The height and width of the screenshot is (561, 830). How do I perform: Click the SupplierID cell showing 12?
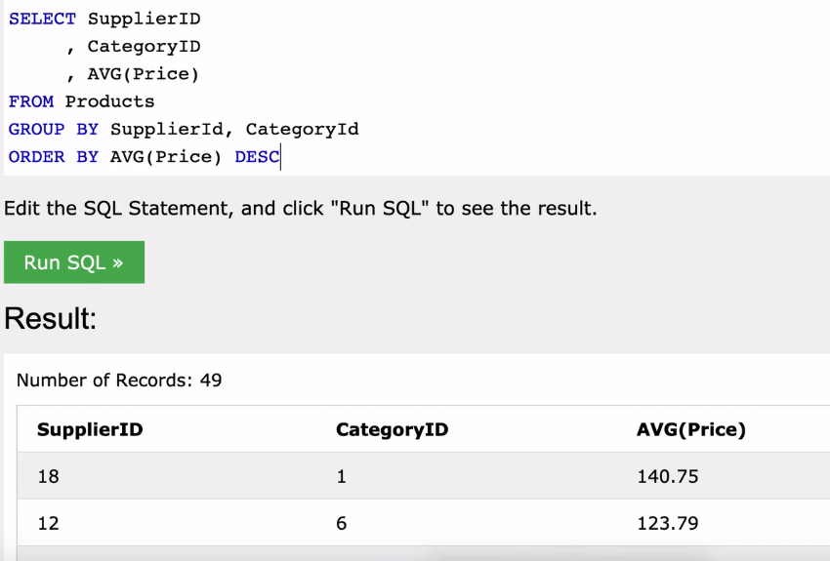pos(48,524)
